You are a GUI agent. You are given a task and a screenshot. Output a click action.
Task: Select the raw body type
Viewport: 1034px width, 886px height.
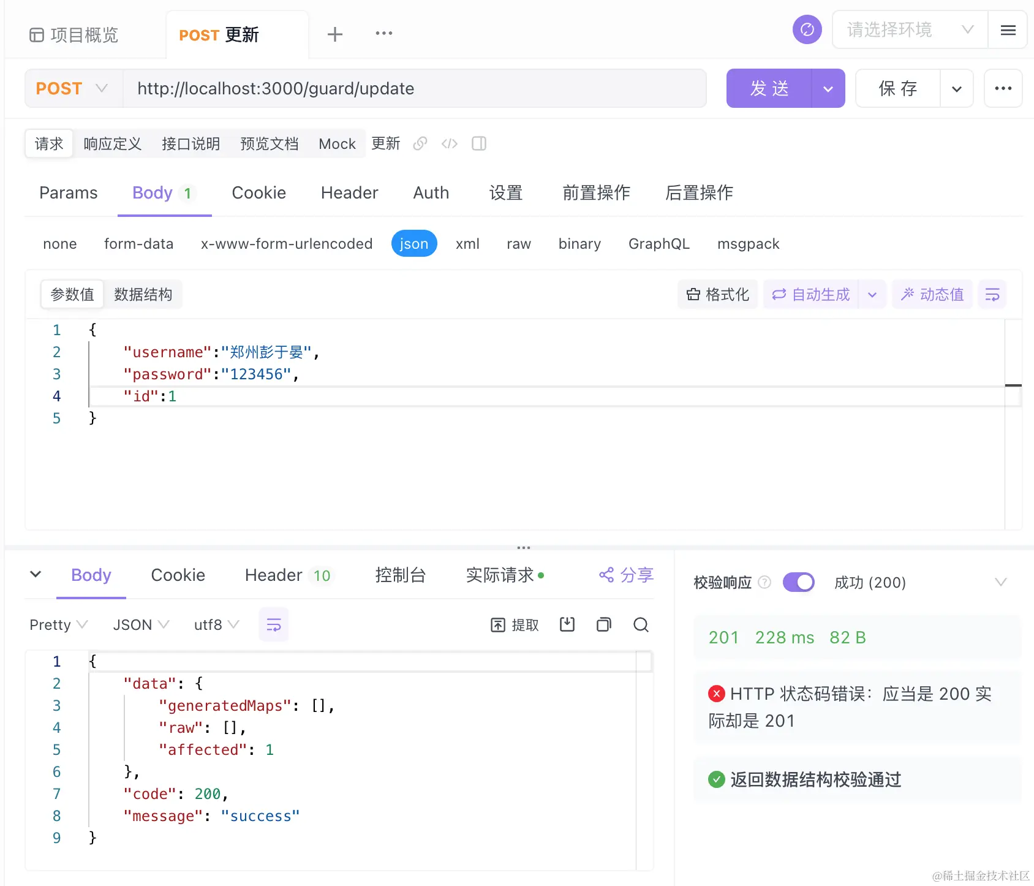coord(519,244)
